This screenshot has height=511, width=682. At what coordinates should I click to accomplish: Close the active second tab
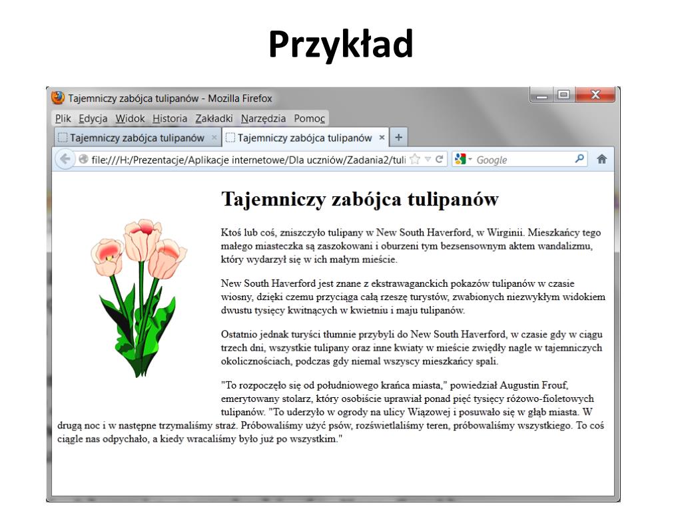[x=382, y=138]
